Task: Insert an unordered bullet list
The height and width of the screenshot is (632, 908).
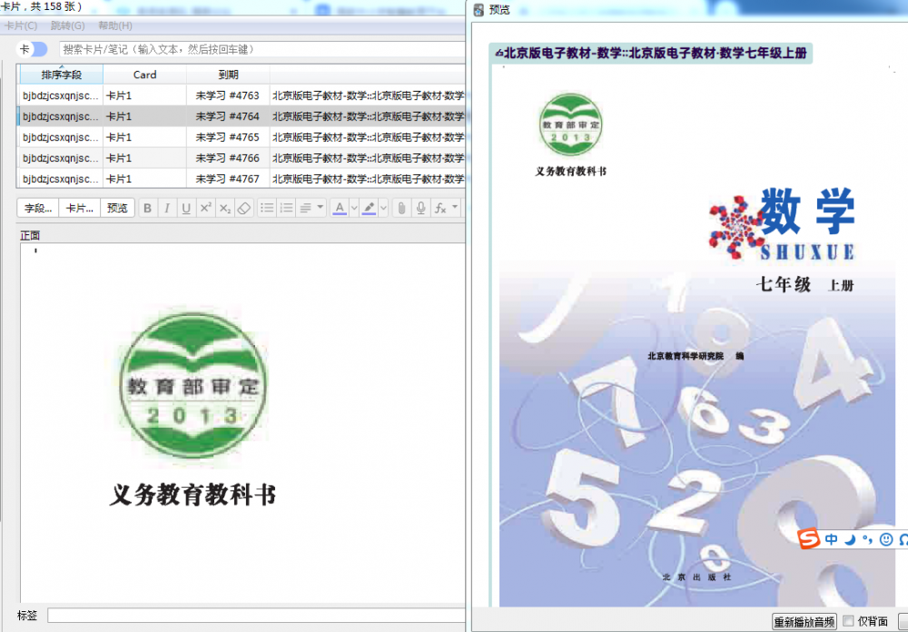Action: (267, 208)
